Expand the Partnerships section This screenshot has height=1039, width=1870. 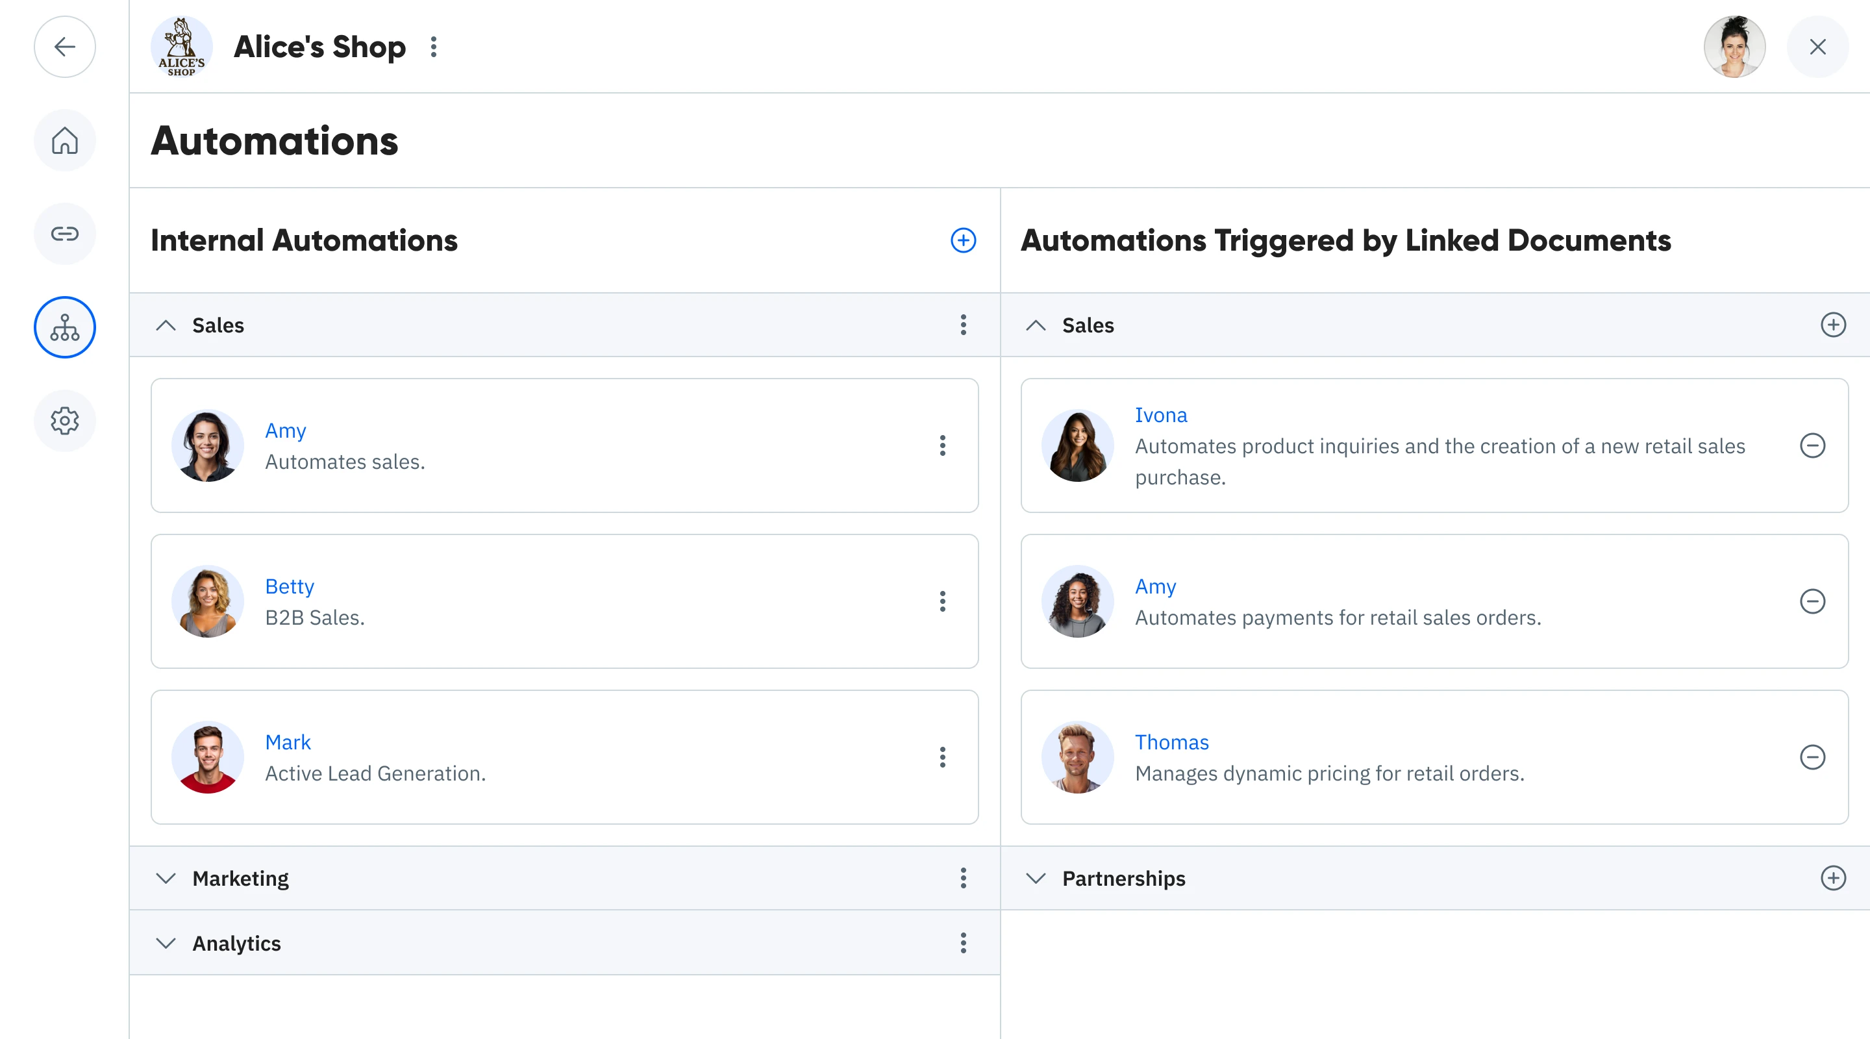(1035, 879)
